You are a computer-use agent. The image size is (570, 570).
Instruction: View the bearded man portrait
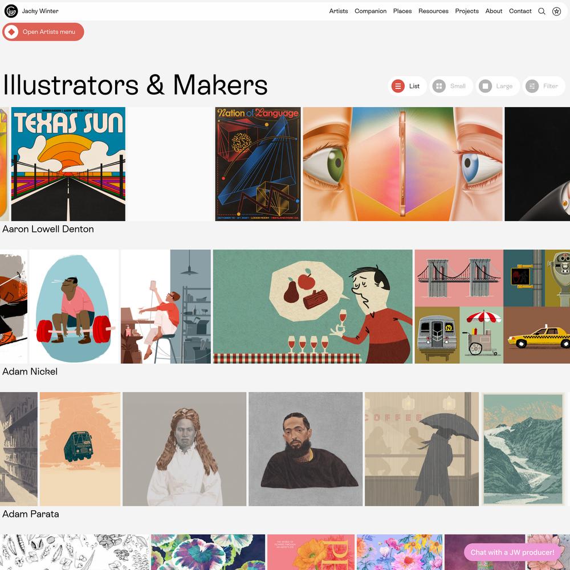click(306, 449)
